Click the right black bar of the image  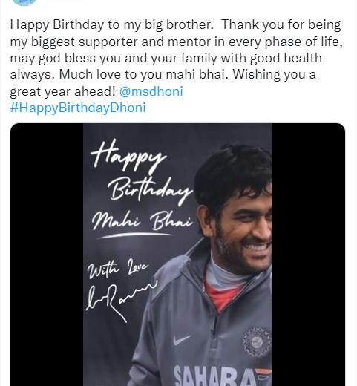309,255
